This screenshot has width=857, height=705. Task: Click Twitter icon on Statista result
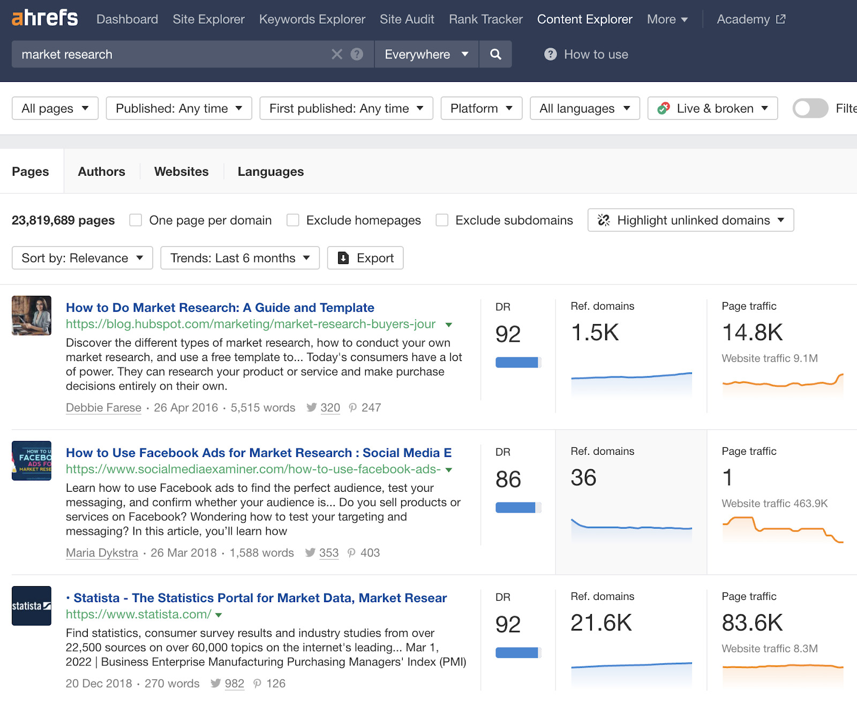pyautogui.click(x=215, y=684)
